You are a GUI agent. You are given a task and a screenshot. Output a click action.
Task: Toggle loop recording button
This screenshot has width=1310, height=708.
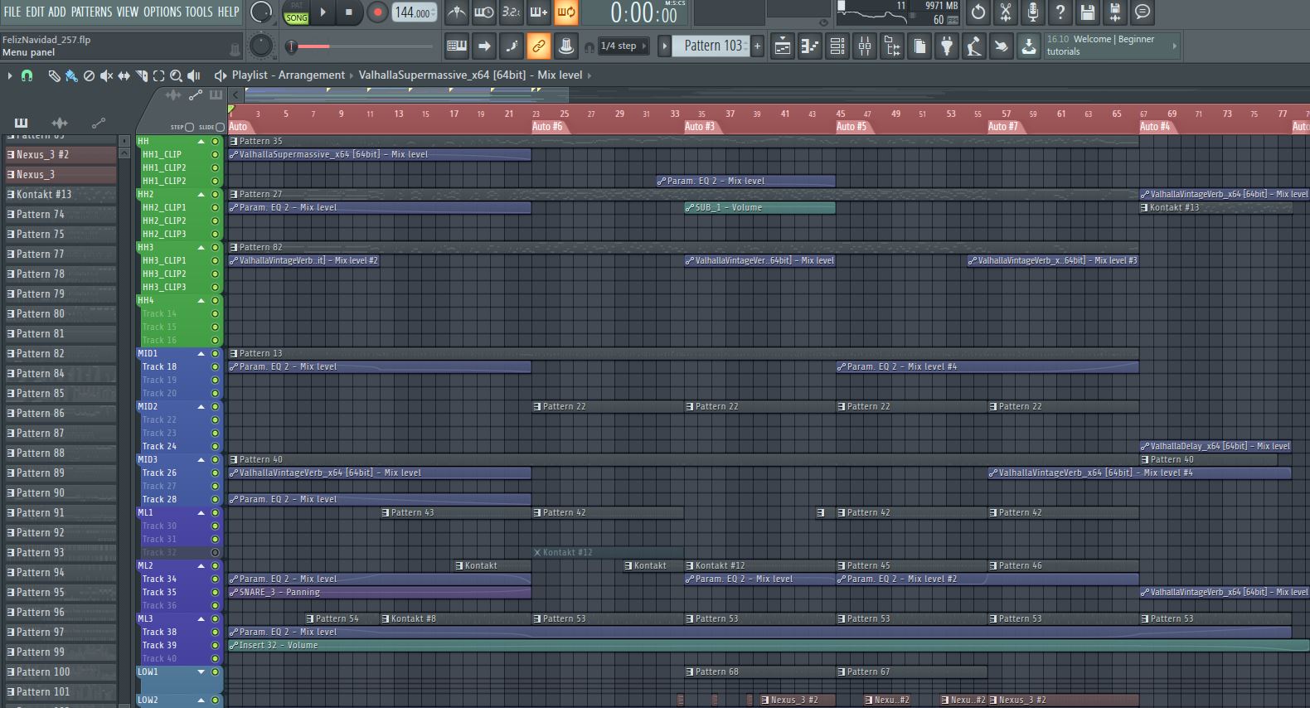(566, 12)
